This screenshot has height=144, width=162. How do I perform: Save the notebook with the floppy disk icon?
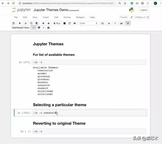14,23
